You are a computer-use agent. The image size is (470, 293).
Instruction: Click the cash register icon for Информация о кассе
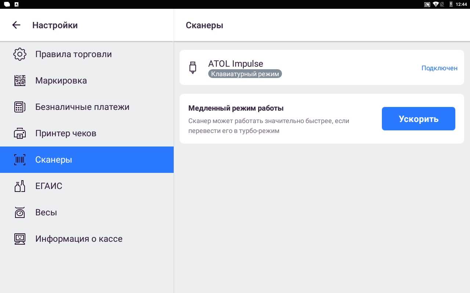[x=20, y=239]
